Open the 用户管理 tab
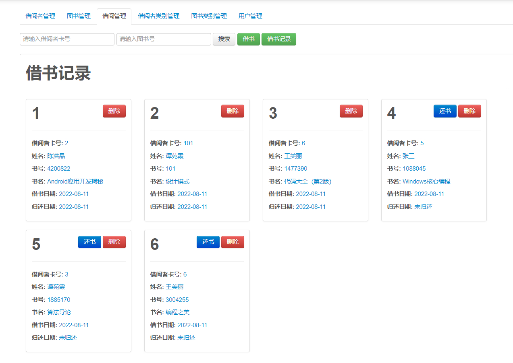 coord(251,16)
